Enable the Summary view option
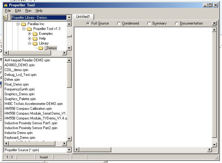The height and width of the screenshot is (163, 222). point(149,23)
